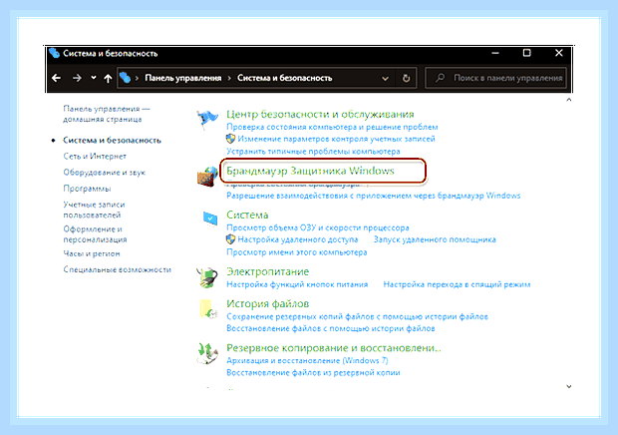Click the File History folder icon
This screenshot has height=435, width=618.
[208, 309]
